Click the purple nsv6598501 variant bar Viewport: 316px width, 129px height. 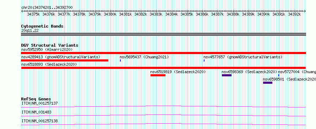[x=268, y=83]
